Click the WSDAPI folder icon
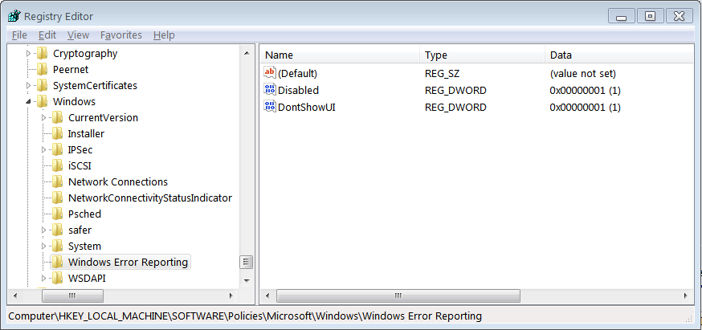702x330 pixels. (57, 278)
